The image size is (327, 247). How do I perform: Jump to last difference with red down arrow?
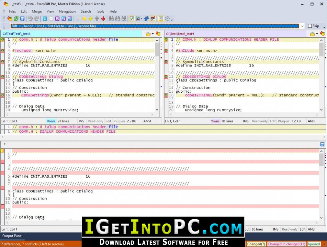pyautogui.click(x=103, y=19)
